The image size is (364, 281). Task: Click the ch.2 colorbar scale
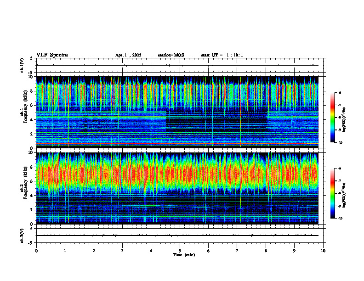pyautogui.click(x=332, y=193)
